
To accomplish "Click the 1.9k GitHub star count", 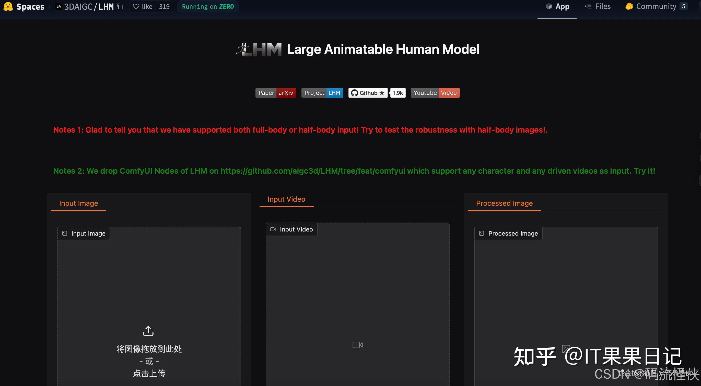I will [x=397, y=93].
